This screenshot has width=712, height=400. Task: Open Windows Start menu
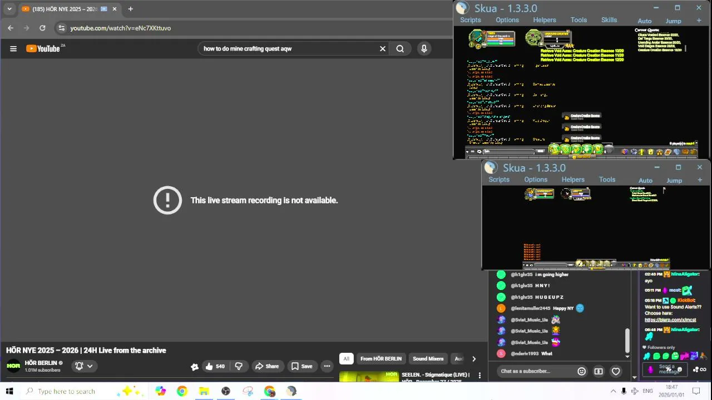click(x=9, y=391)
